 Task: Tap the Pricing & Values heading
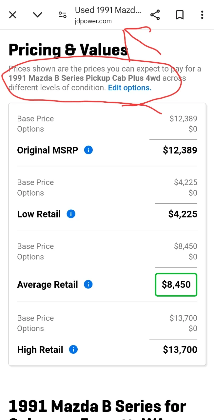(x=68, y=50)
